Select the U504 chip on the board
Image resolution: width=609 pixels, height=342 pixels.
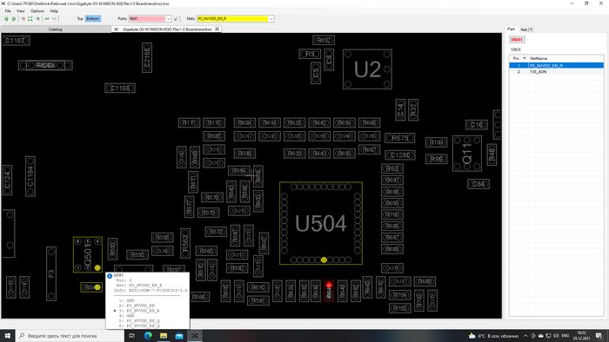321,223
